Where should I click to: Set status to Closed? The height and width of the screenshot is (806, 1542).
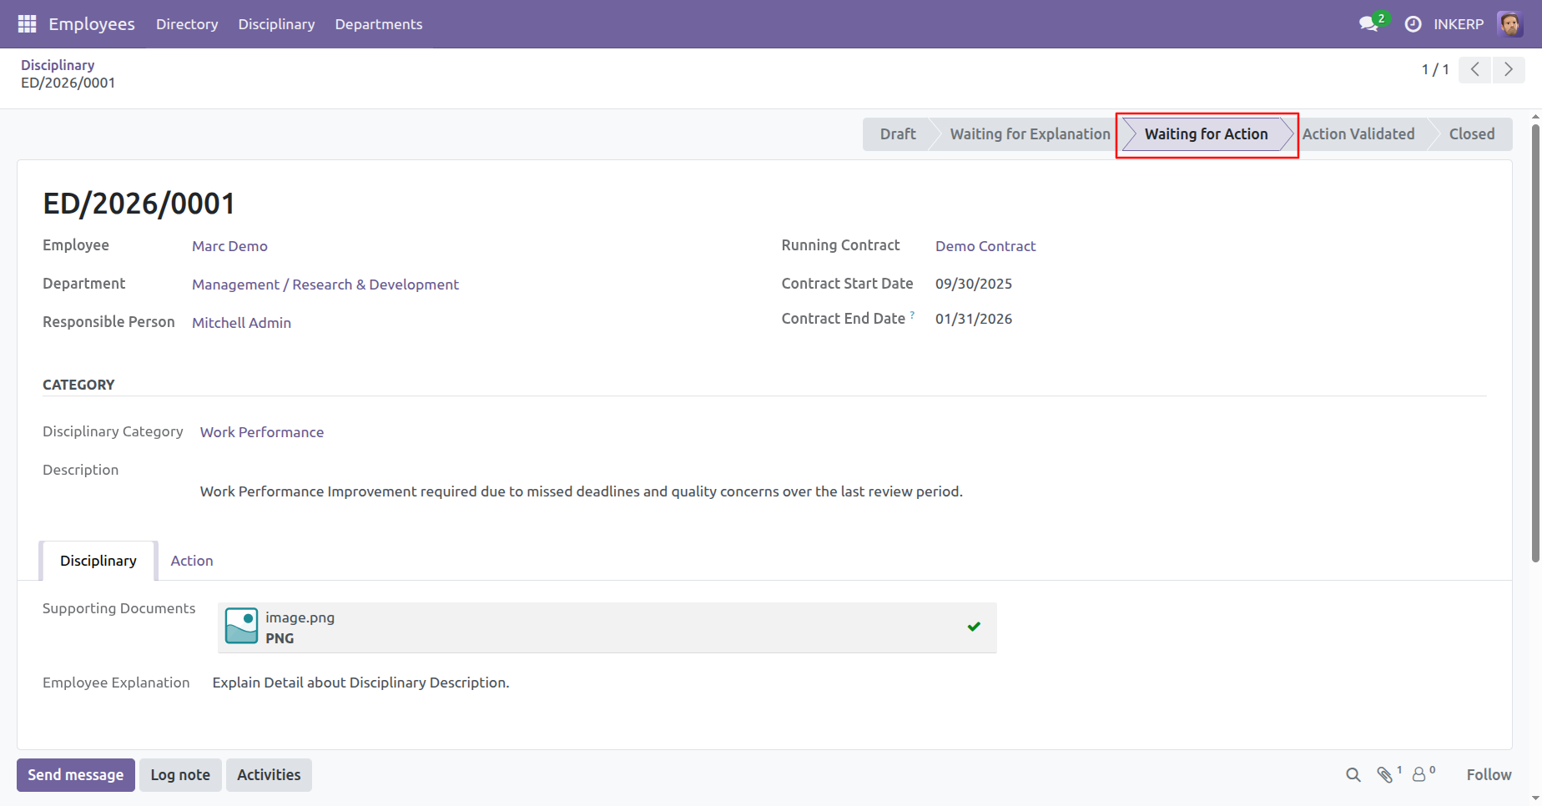pyautogui.click(x=1471, y=134)
